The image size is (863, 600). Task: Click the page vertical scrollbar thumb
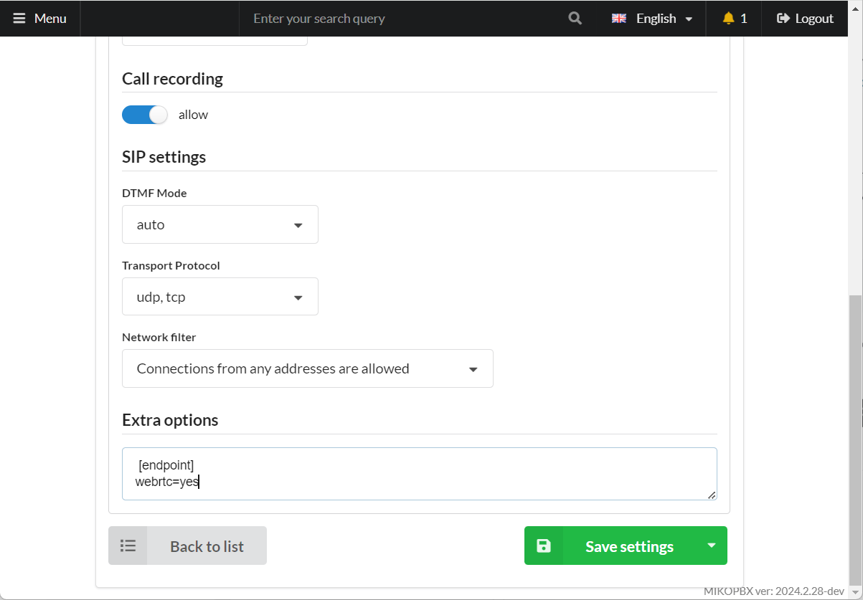coord(855,437)
